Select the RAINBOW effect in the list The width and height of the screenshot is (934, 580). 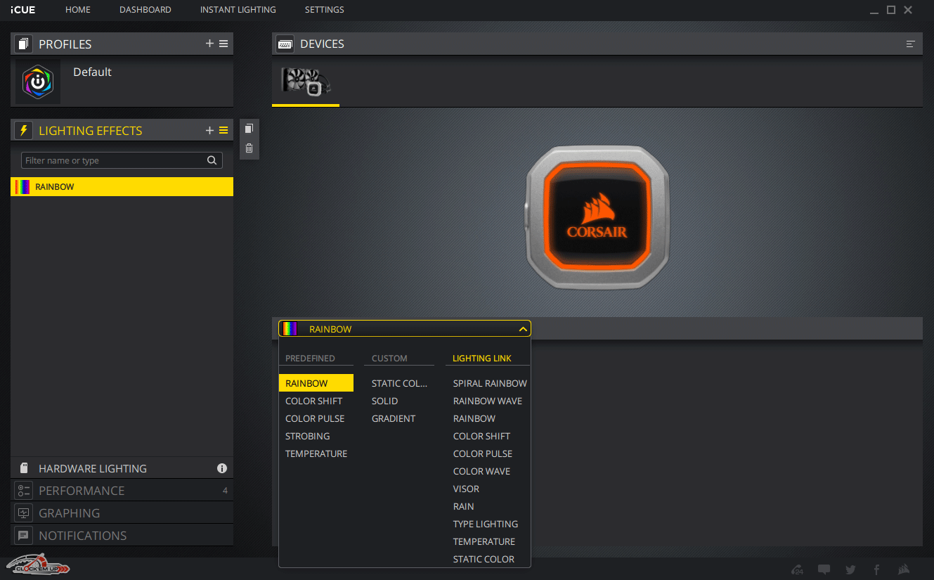tap(122, 186)
